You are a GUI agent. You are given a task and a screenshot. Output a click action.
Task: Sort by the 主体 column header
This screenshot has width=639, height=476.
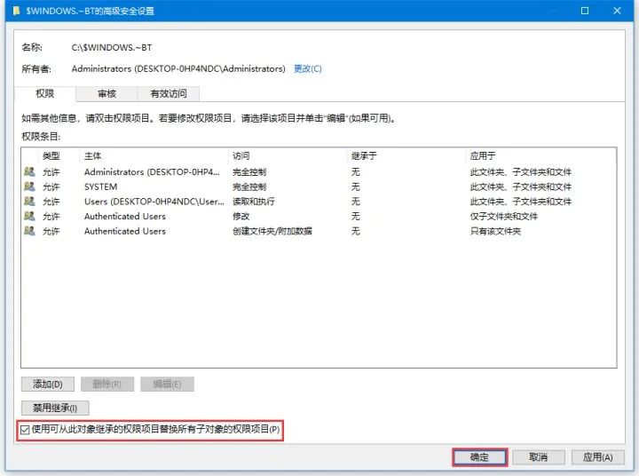point(93,155)
